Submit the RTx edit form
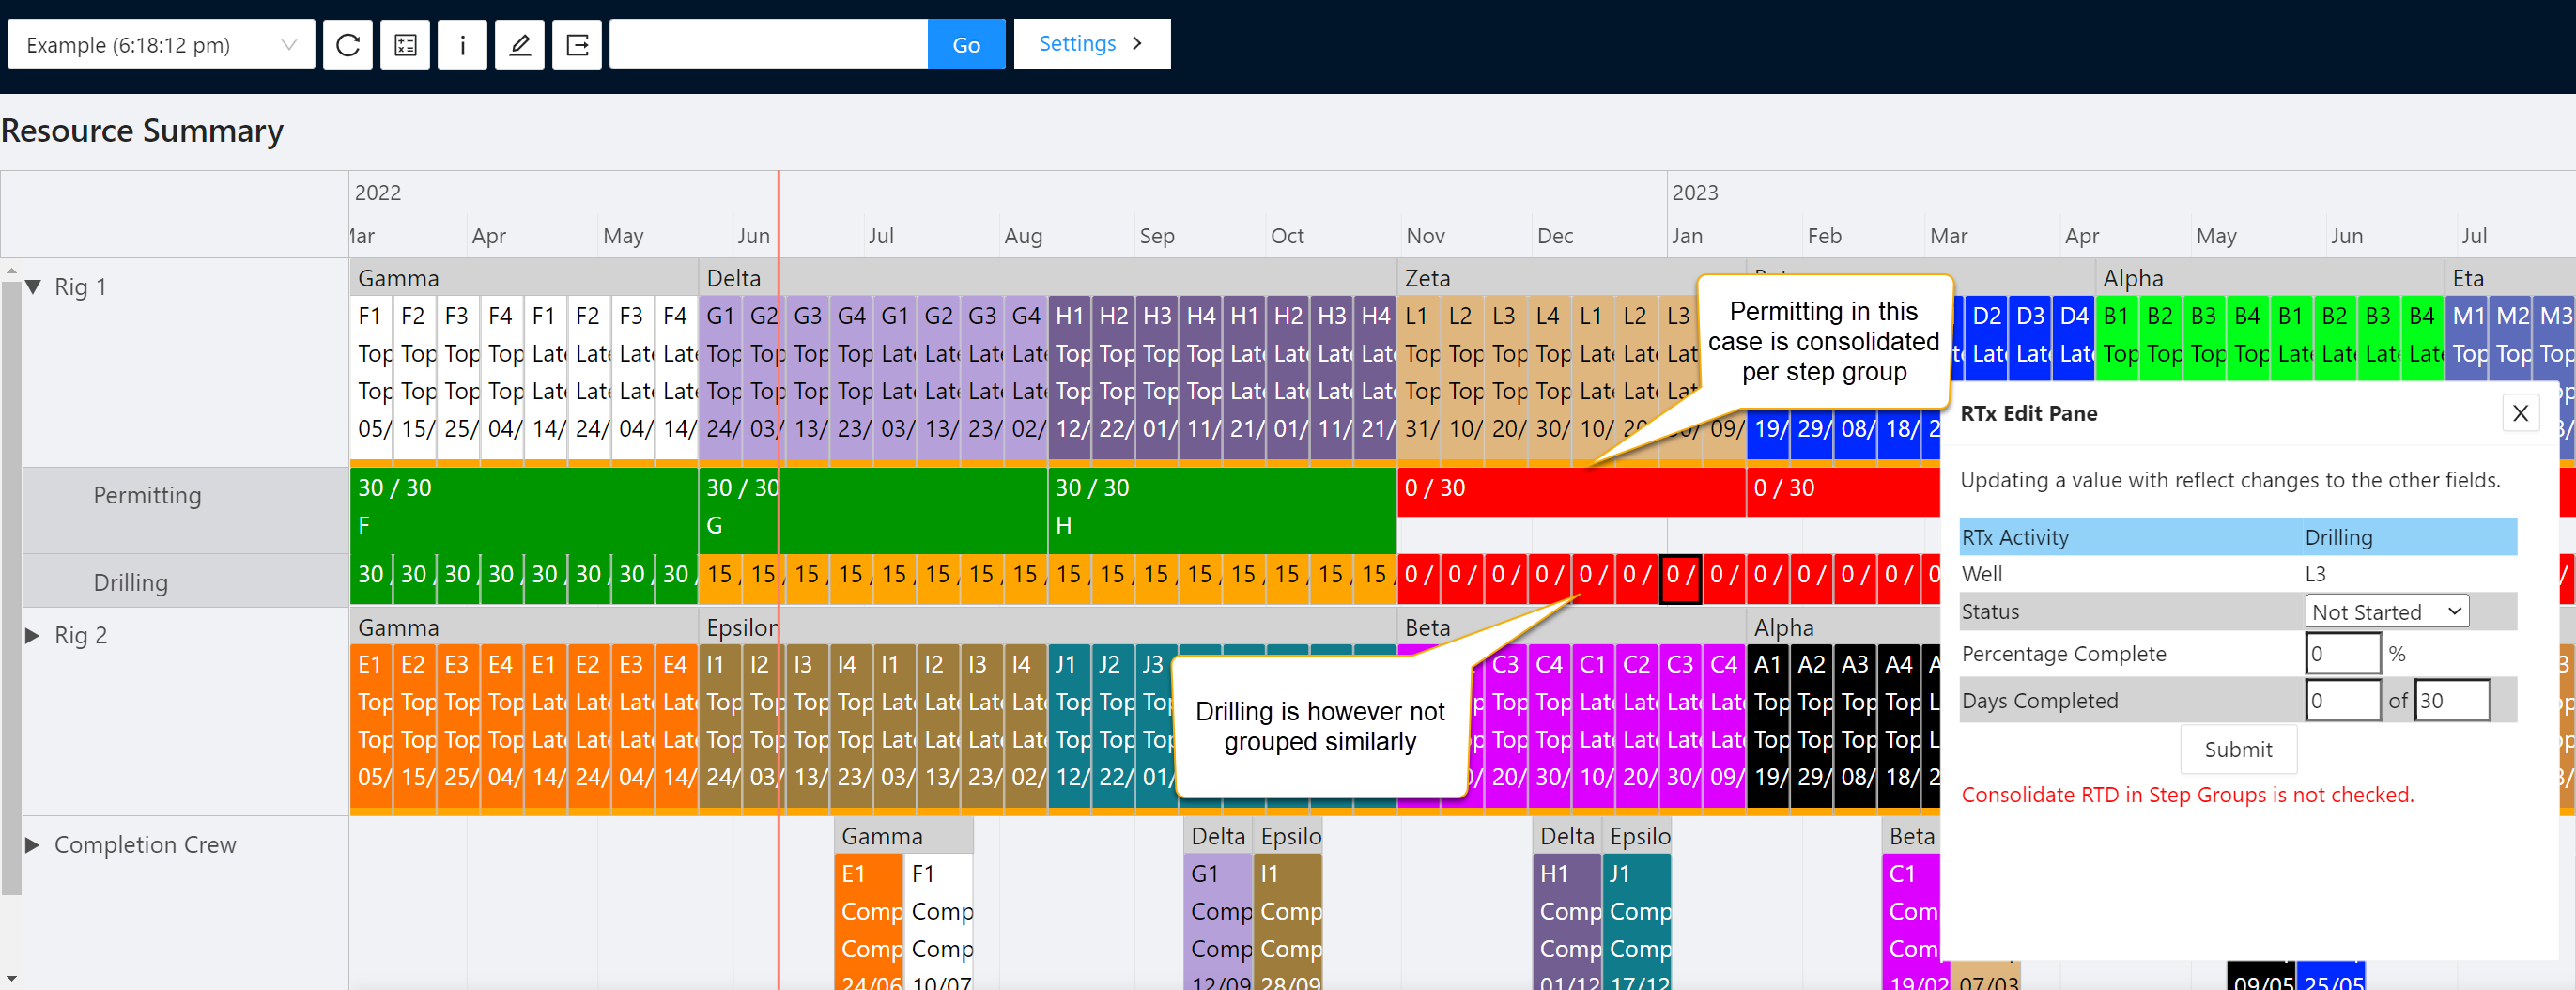This screenshot has width=2576, height=990. coord(2237,749)
